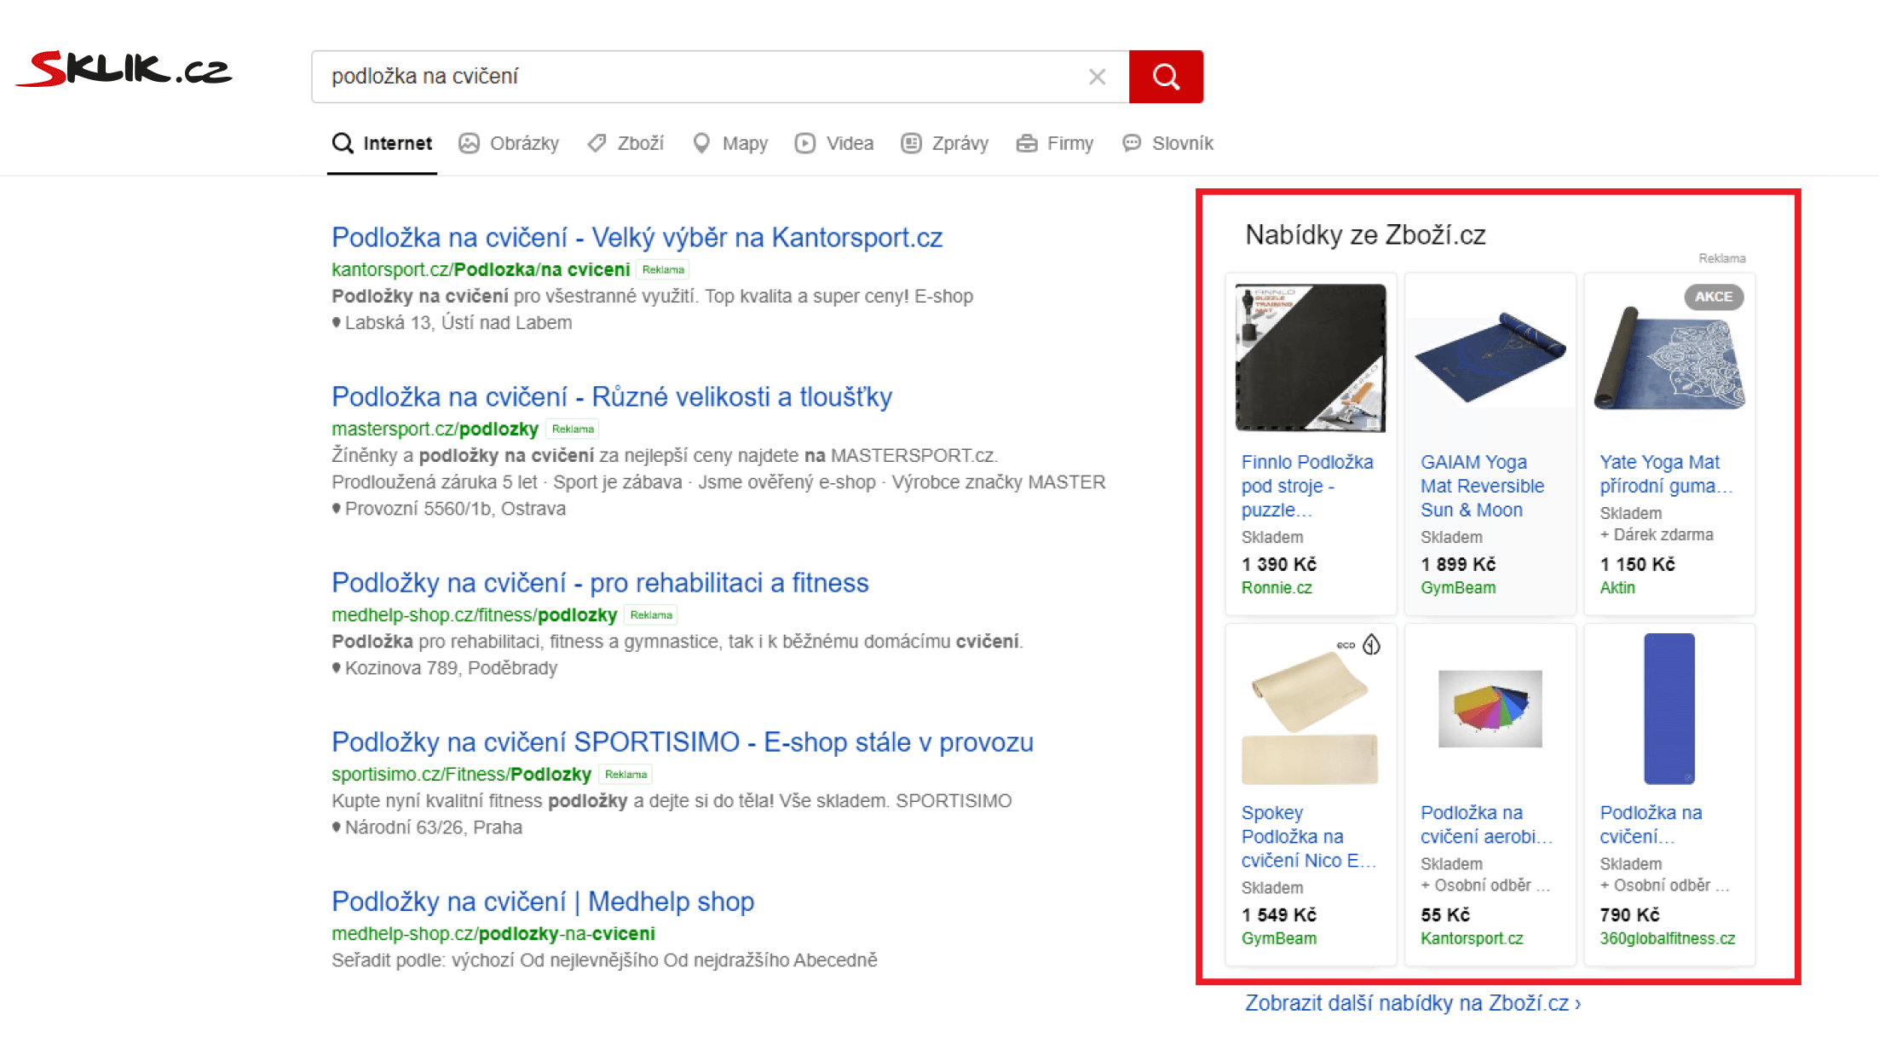
Task: Click the Zboží tag icon
Action: (x=597, y=143)
